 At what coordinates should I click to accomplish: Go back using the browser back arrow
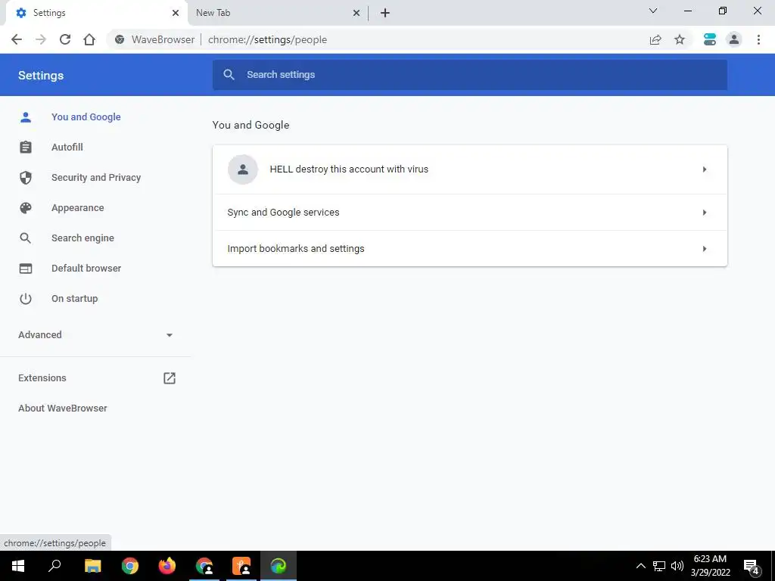pos(17,39)
